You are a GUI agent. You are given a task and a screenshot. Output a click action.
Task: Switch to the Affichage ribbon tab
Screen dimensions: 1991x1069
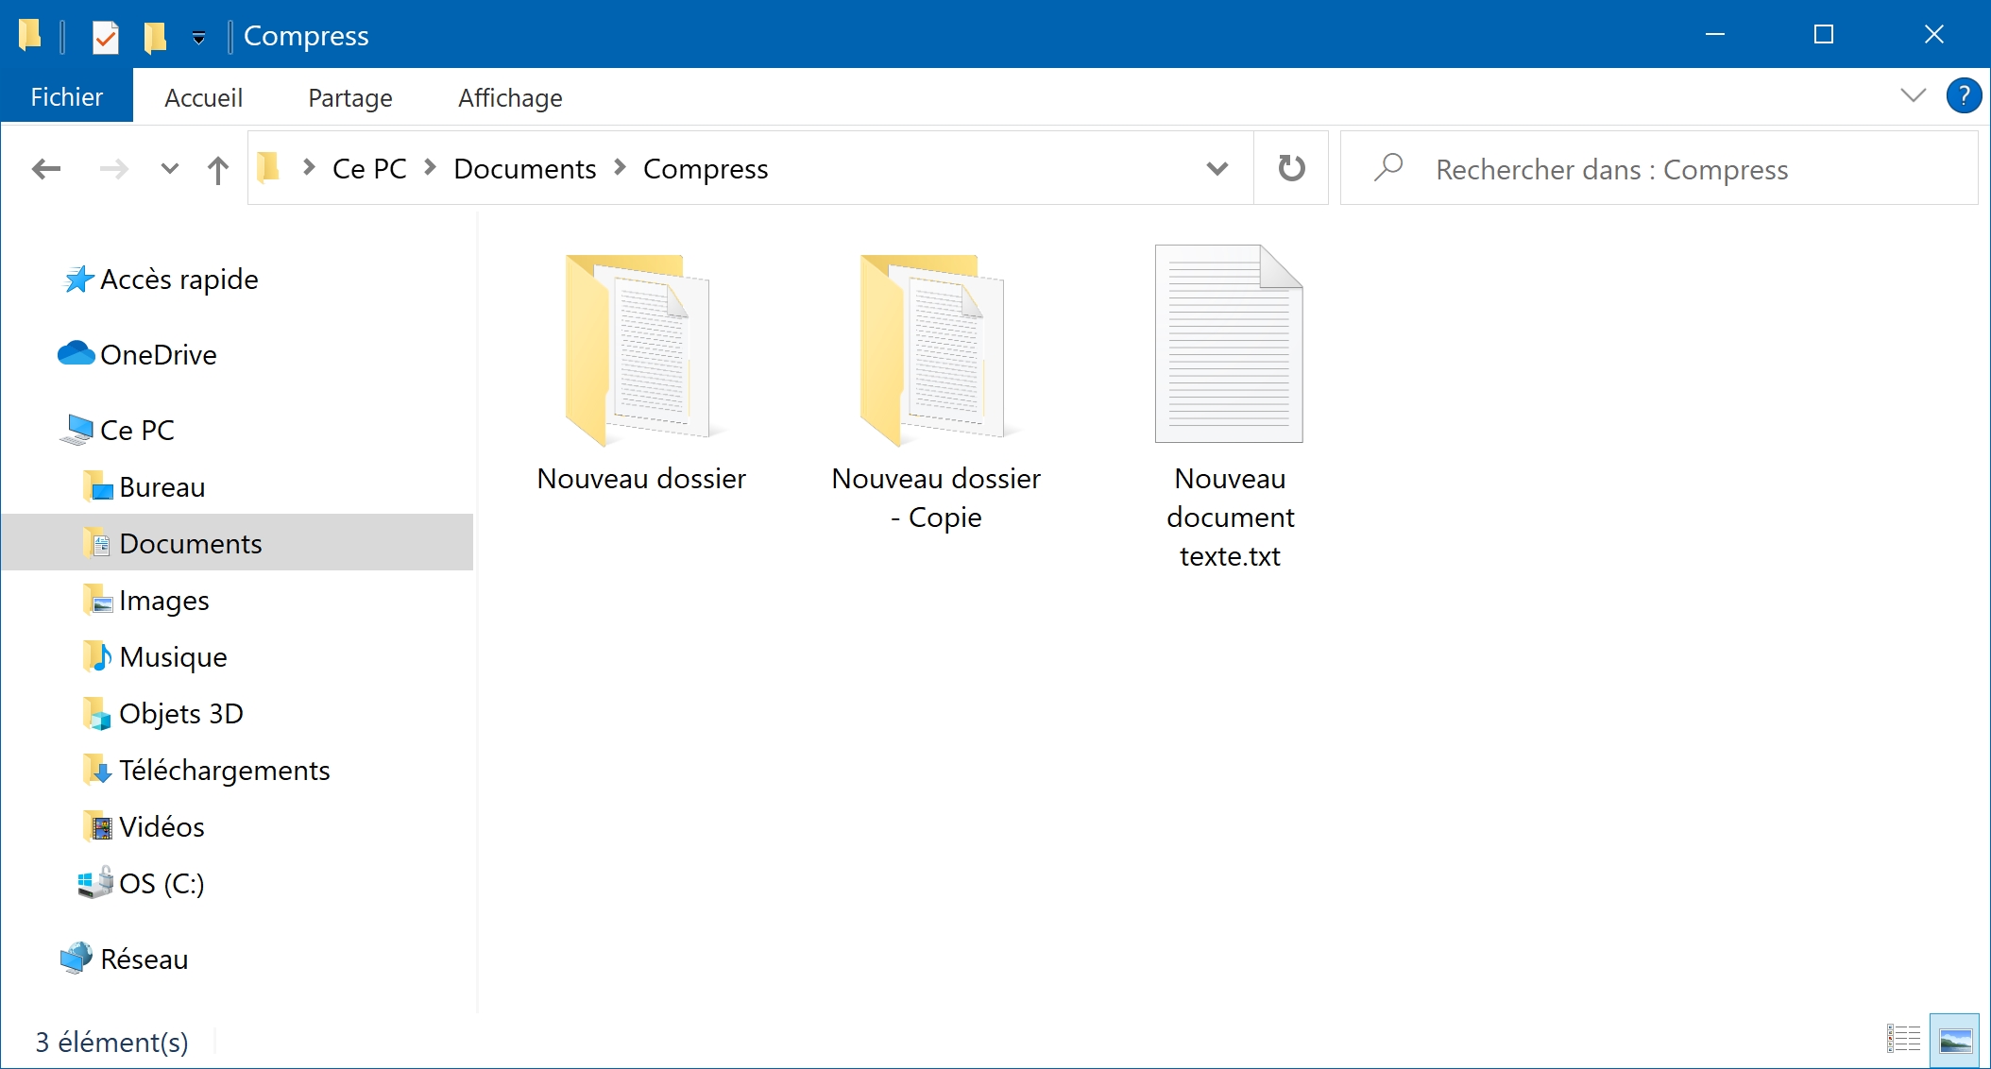pos(510,97)
